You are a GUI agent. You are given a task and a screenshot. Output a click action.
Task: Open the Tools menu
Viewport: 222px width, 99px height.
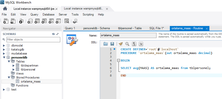click(x=75, y=14)
